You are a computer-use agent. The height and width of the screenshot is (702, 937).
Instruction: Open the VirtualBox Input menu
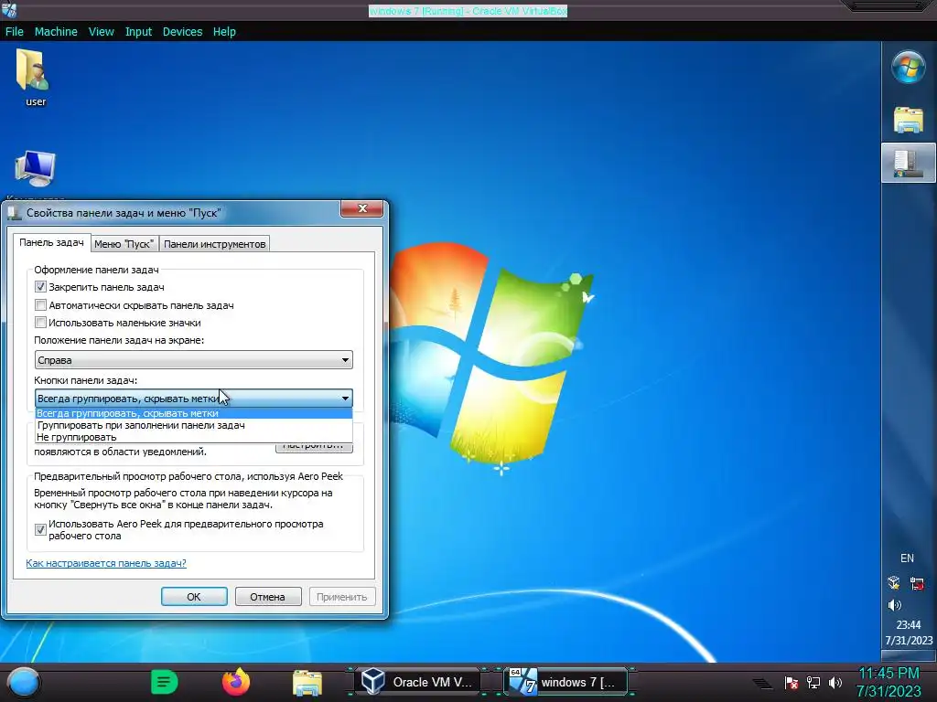coord(138,32)
